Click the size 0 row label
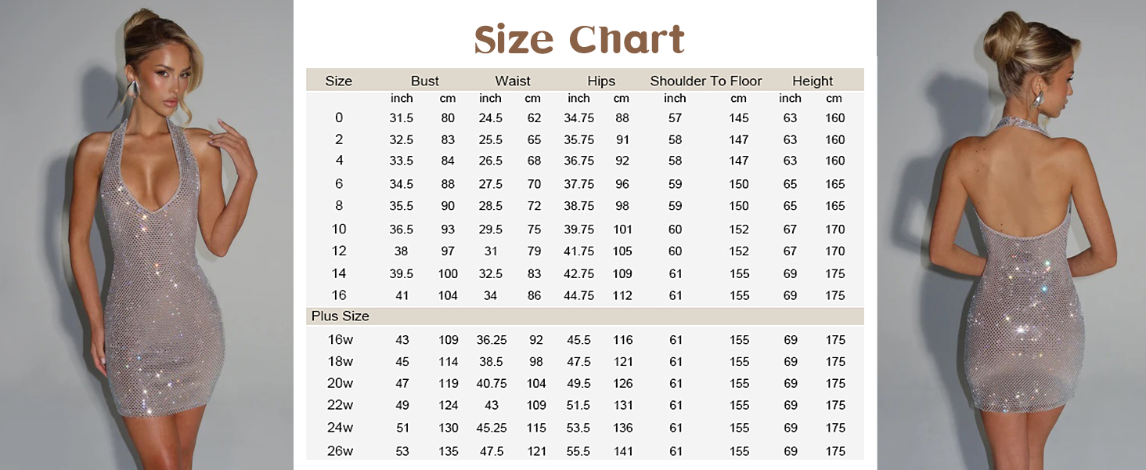The height and width of the screenshot is (470, 1146). (x=339, y=117)
